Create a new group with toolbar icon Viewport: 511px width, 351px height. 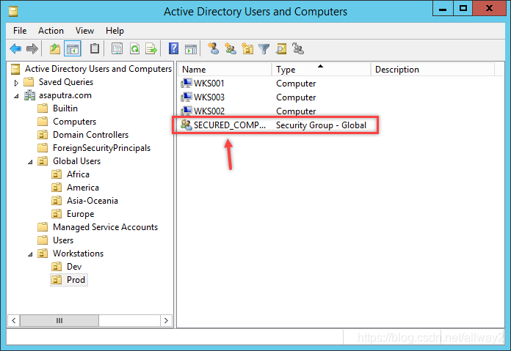pos(231,49)
